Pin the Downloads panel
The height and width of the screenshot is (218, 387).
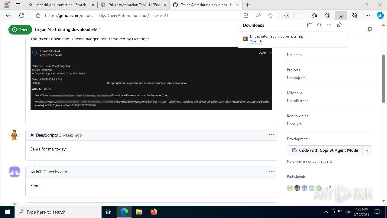[339, 25]
